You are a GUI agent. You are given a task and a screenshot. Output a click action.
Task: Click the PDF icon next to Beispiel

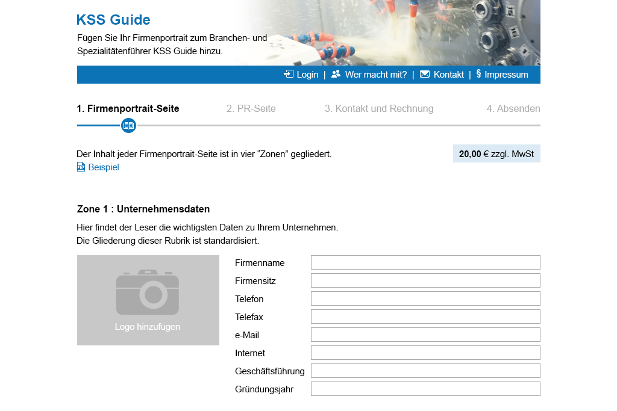pos(81,167)
